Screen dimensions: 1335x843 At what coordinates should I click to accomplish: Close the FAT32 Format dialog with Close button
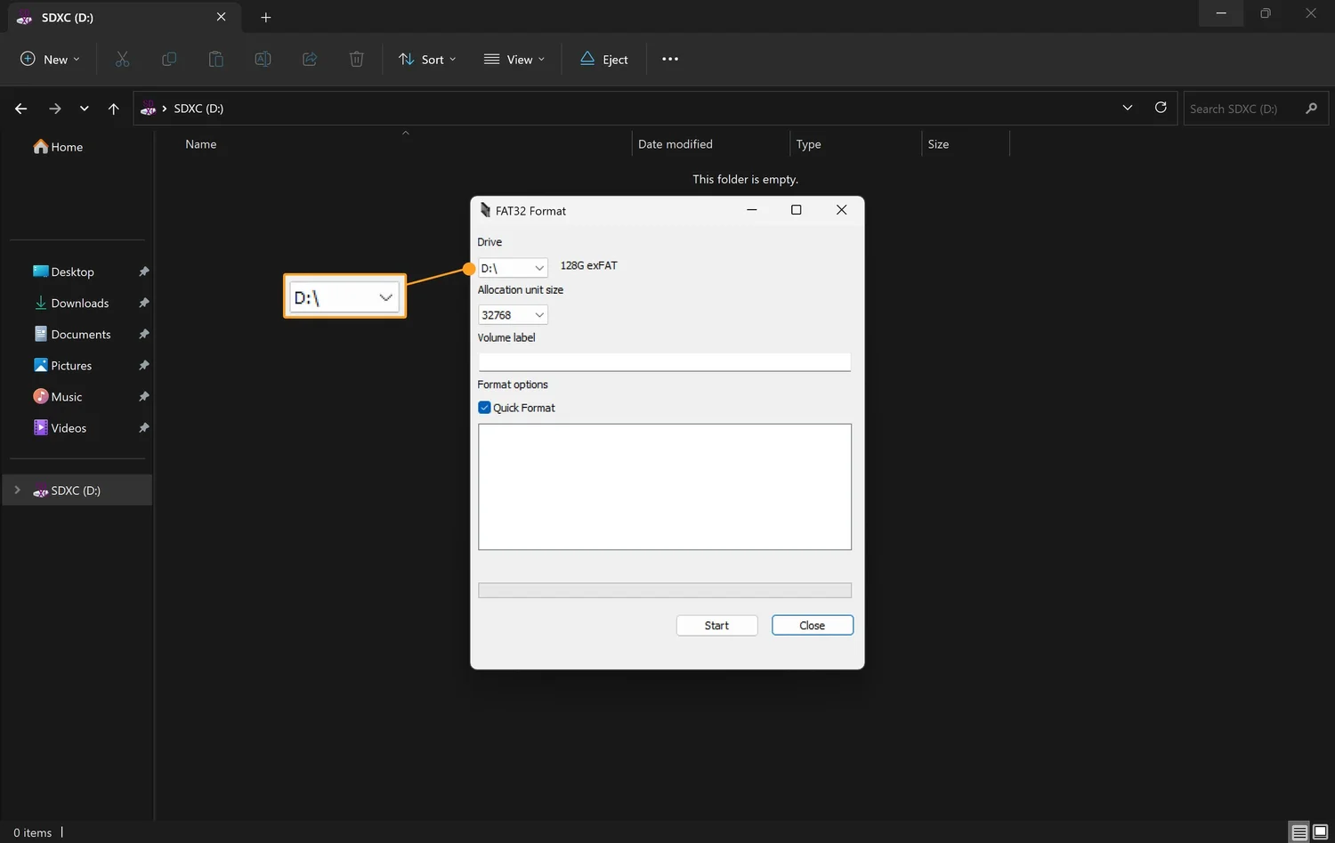[x=811, y=625]
